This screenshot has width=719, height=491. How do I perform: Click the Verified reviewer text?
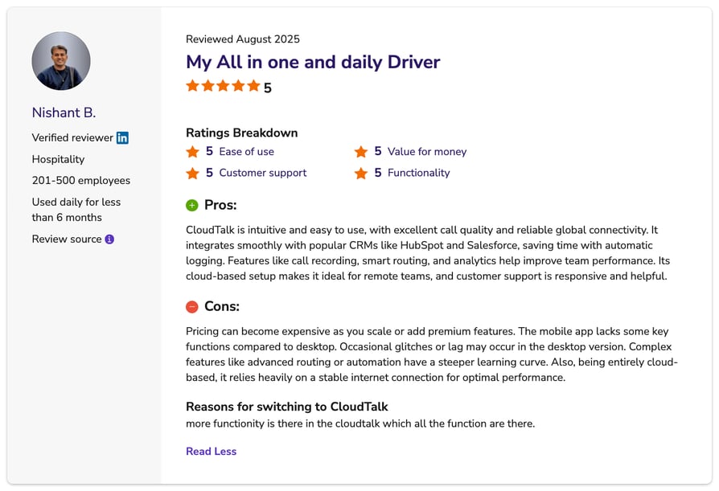72,138
